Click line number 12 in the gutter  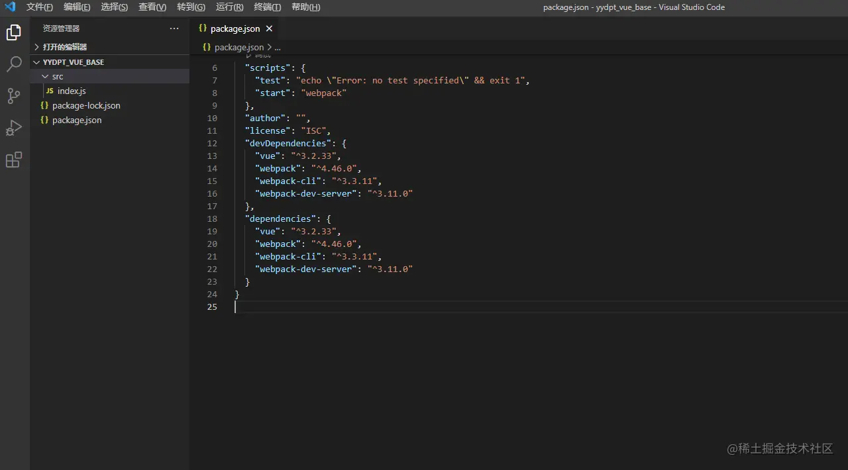(212, 143)
